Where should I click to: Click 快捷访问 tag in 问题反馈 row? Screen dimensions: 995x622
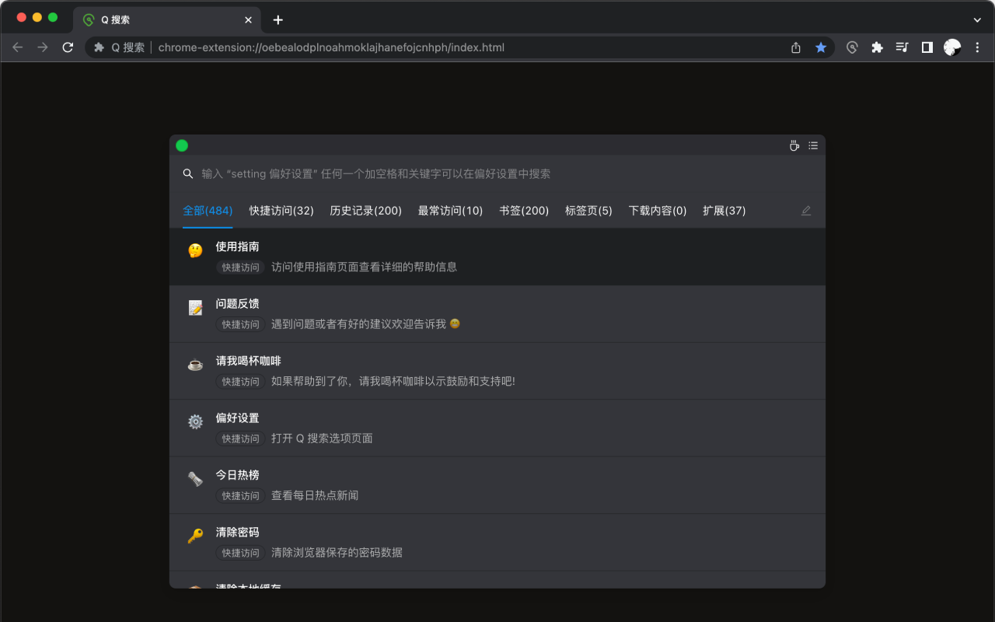(x=241, y=324)
